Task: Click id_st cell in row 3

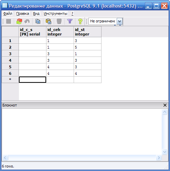Action: click(87, 54)
